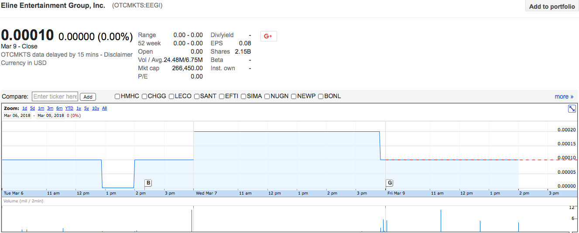Check the NEWP comparison checkbox
Screen dimensions: 579x233
[x=294, y=96]
